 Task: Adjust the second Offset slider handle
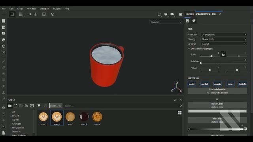point(237,70)
